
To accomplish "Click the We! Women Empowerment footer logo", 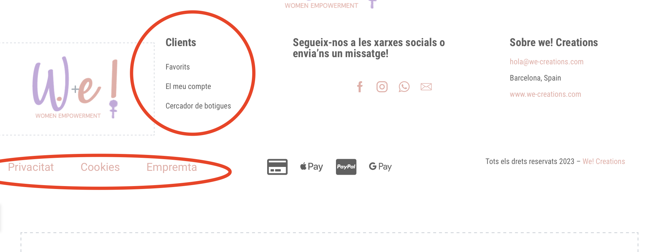I will (75, 88).
